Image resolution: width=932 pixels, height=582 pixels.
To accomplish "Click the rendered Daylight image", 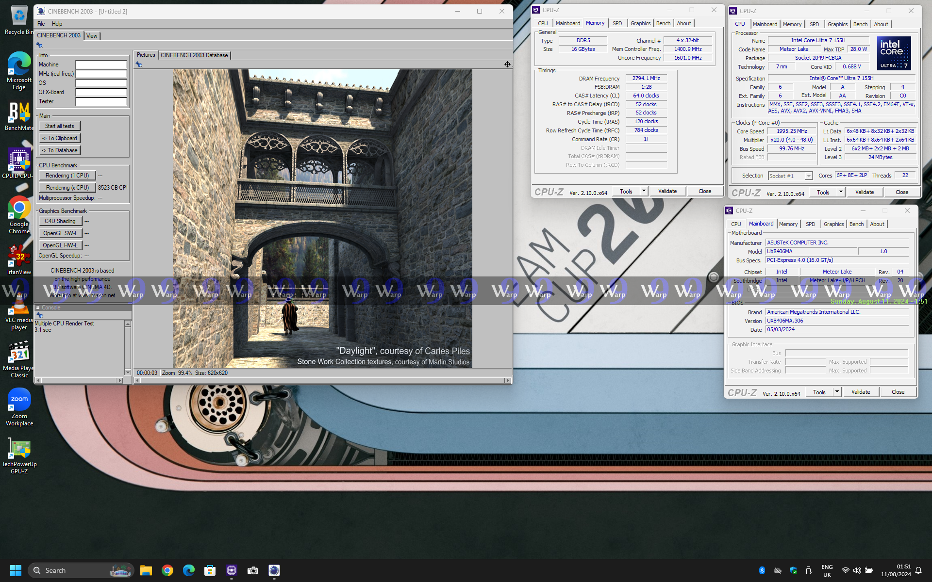I will coord(322,219).
